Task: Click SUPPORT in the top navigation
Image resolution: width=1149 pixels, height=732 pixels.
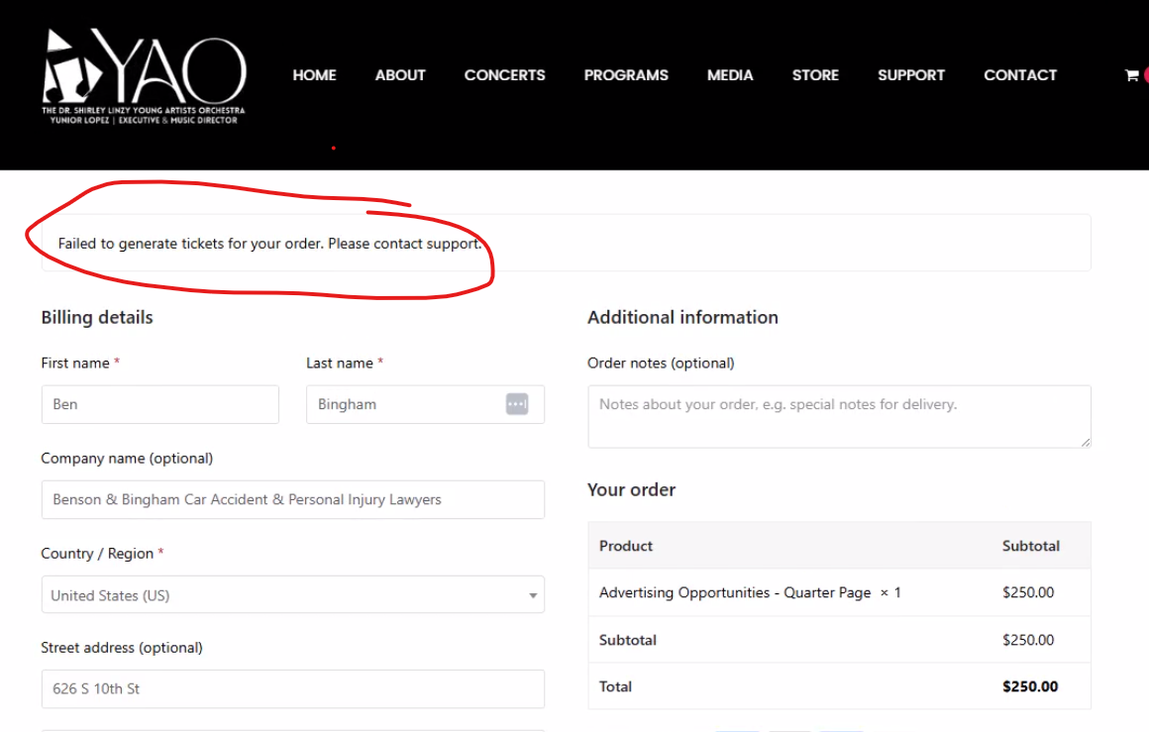Action: click(911, 75)
